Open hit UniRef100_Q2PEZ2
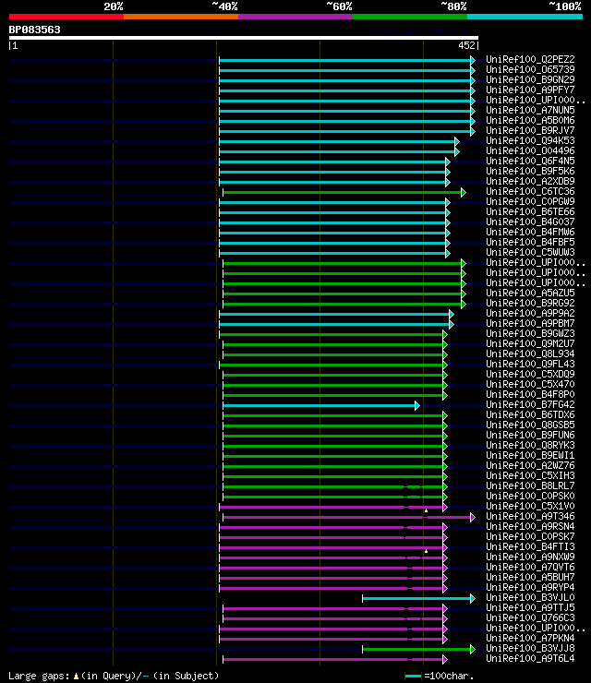Image resolution: width=591 pixels, height=683 pixels. click(x=530, y=60)
